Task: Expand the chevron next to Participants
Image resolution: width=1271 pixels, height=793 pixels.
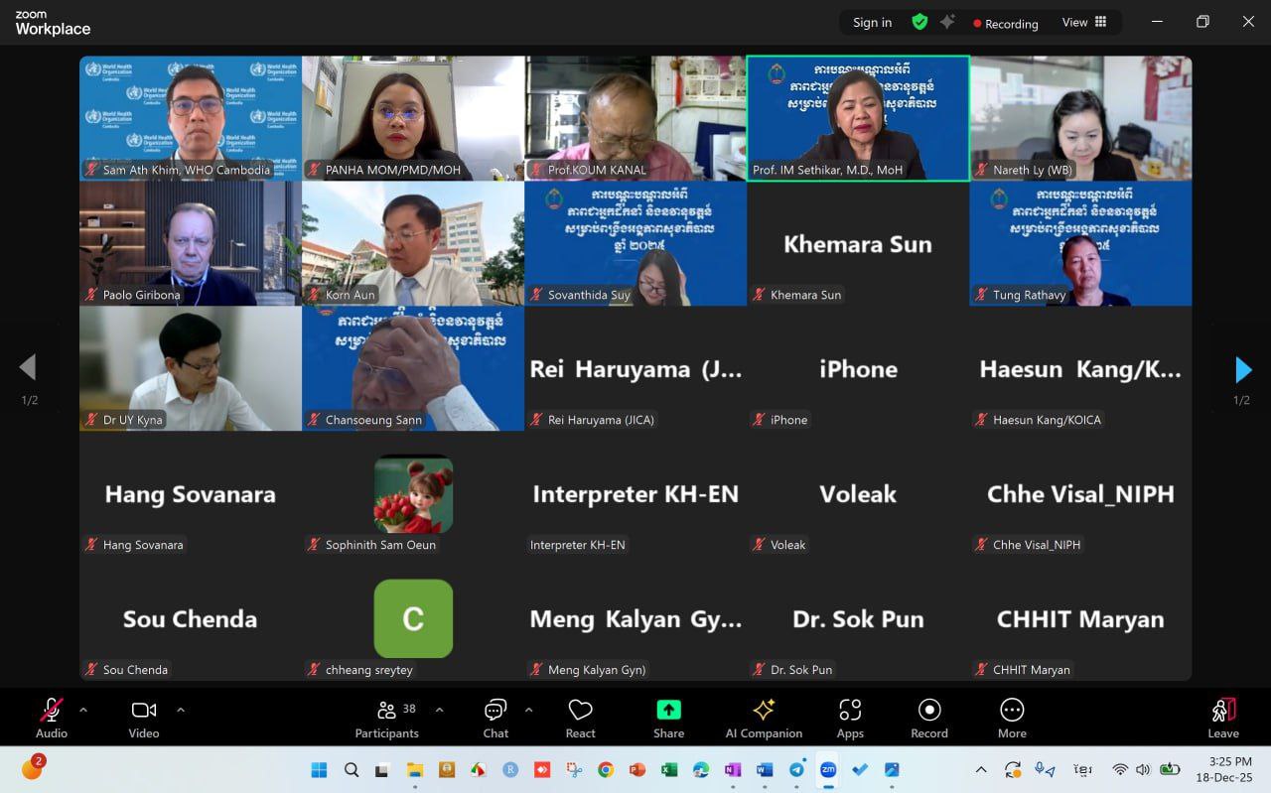Action: tap(439, 710)
